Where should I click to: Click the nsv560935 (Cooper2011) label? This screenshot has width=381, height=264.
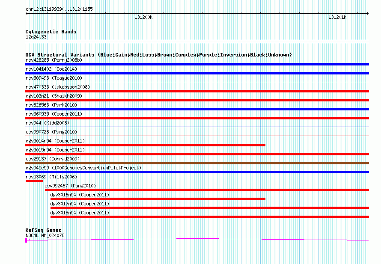[54, 114]
